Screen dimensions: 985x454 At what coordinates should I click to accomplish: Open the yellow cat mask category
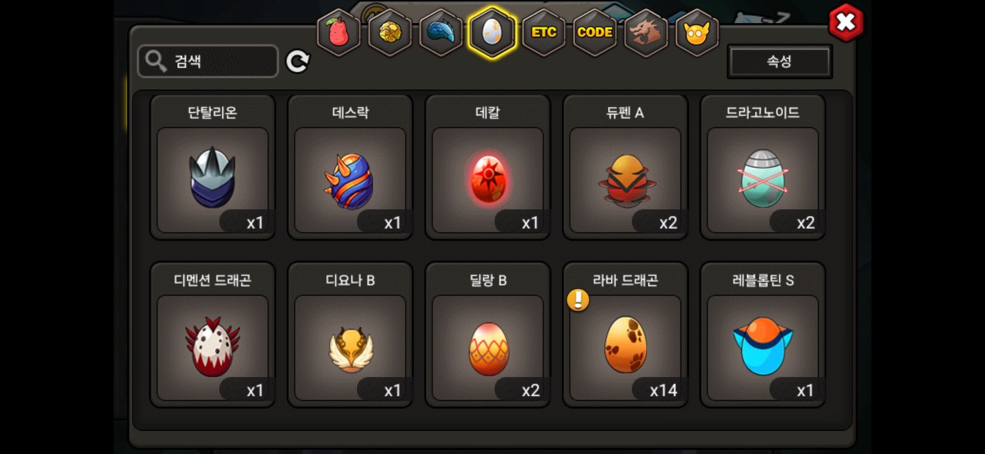point(697,33)
